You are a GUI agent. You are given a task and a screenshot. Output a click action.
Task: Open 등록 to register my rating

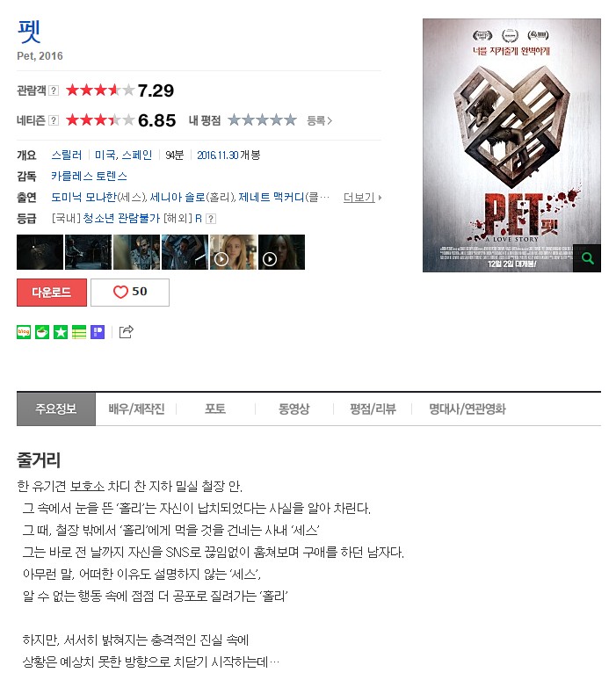319,120
